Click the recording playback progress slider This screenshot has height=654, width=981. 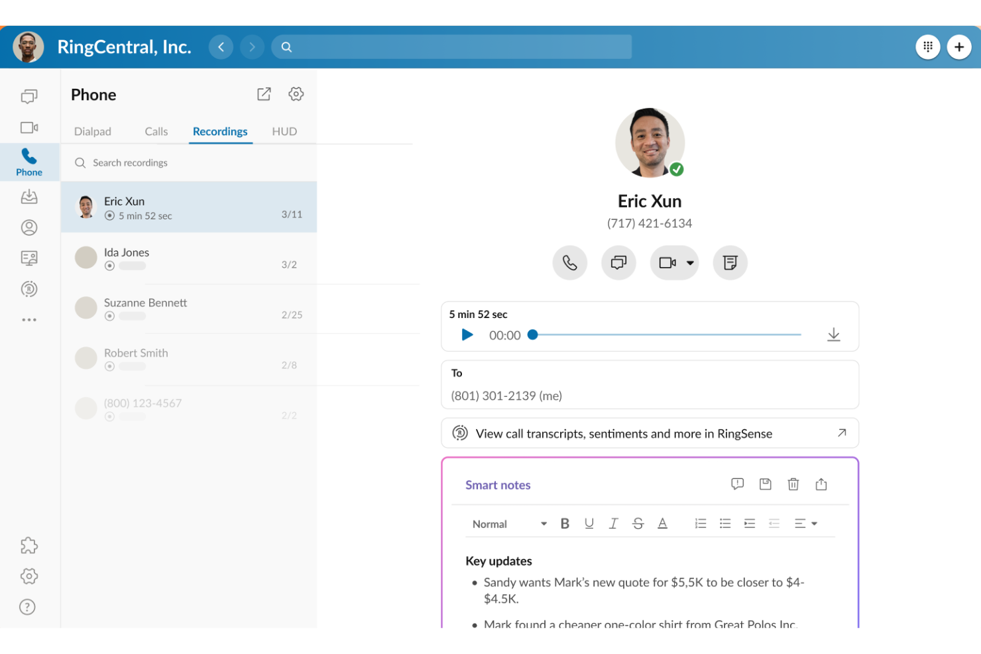[x=666, y=335]
